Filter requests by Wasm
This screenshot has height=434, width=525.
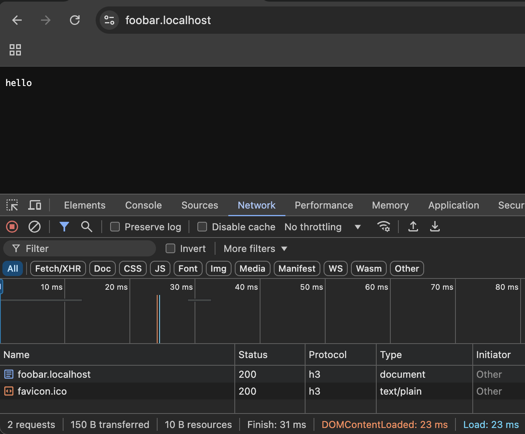(369, 268)
